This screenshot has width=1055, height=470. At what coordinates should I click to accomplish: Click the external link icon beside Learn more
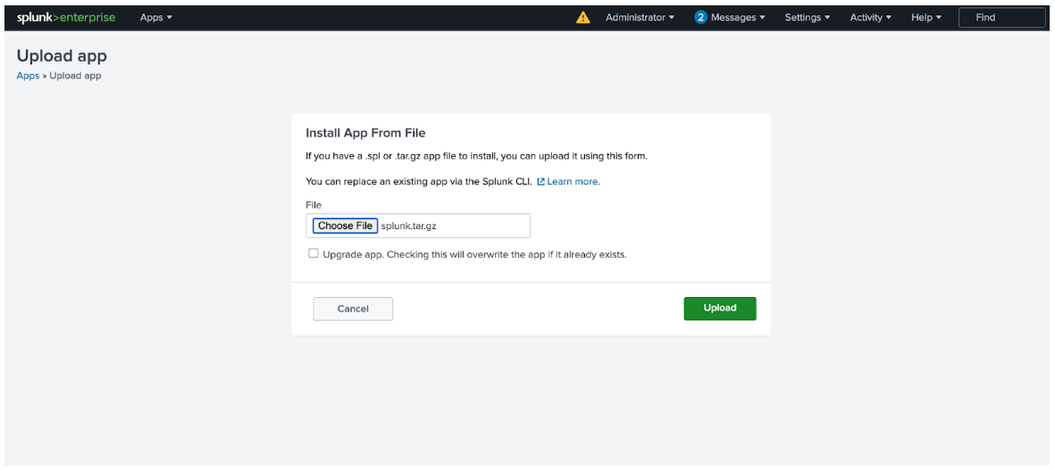point(541,182)
